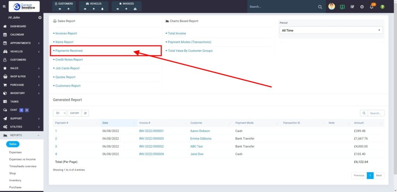Open Timesheets overview submenu item
Screen dimensions: 397x192
tap(23, 166)
